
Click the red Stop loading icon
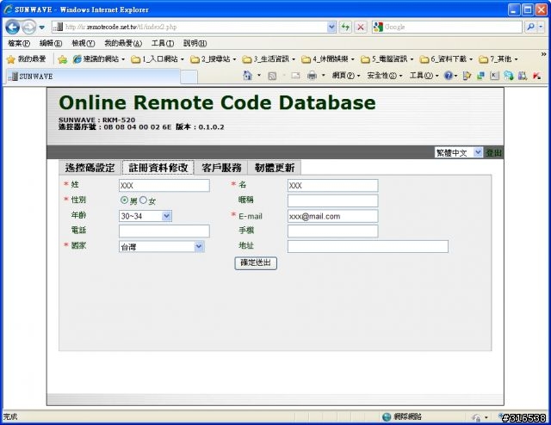click(361, 27)
